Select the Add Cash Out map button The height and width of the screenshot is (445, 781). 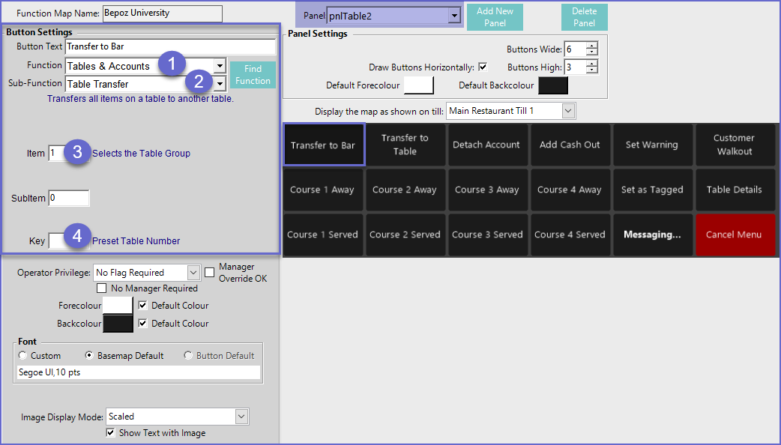[570, 145]
